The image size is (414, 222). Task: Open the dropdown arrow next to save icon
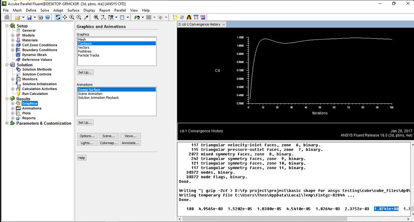coord(34,17)
